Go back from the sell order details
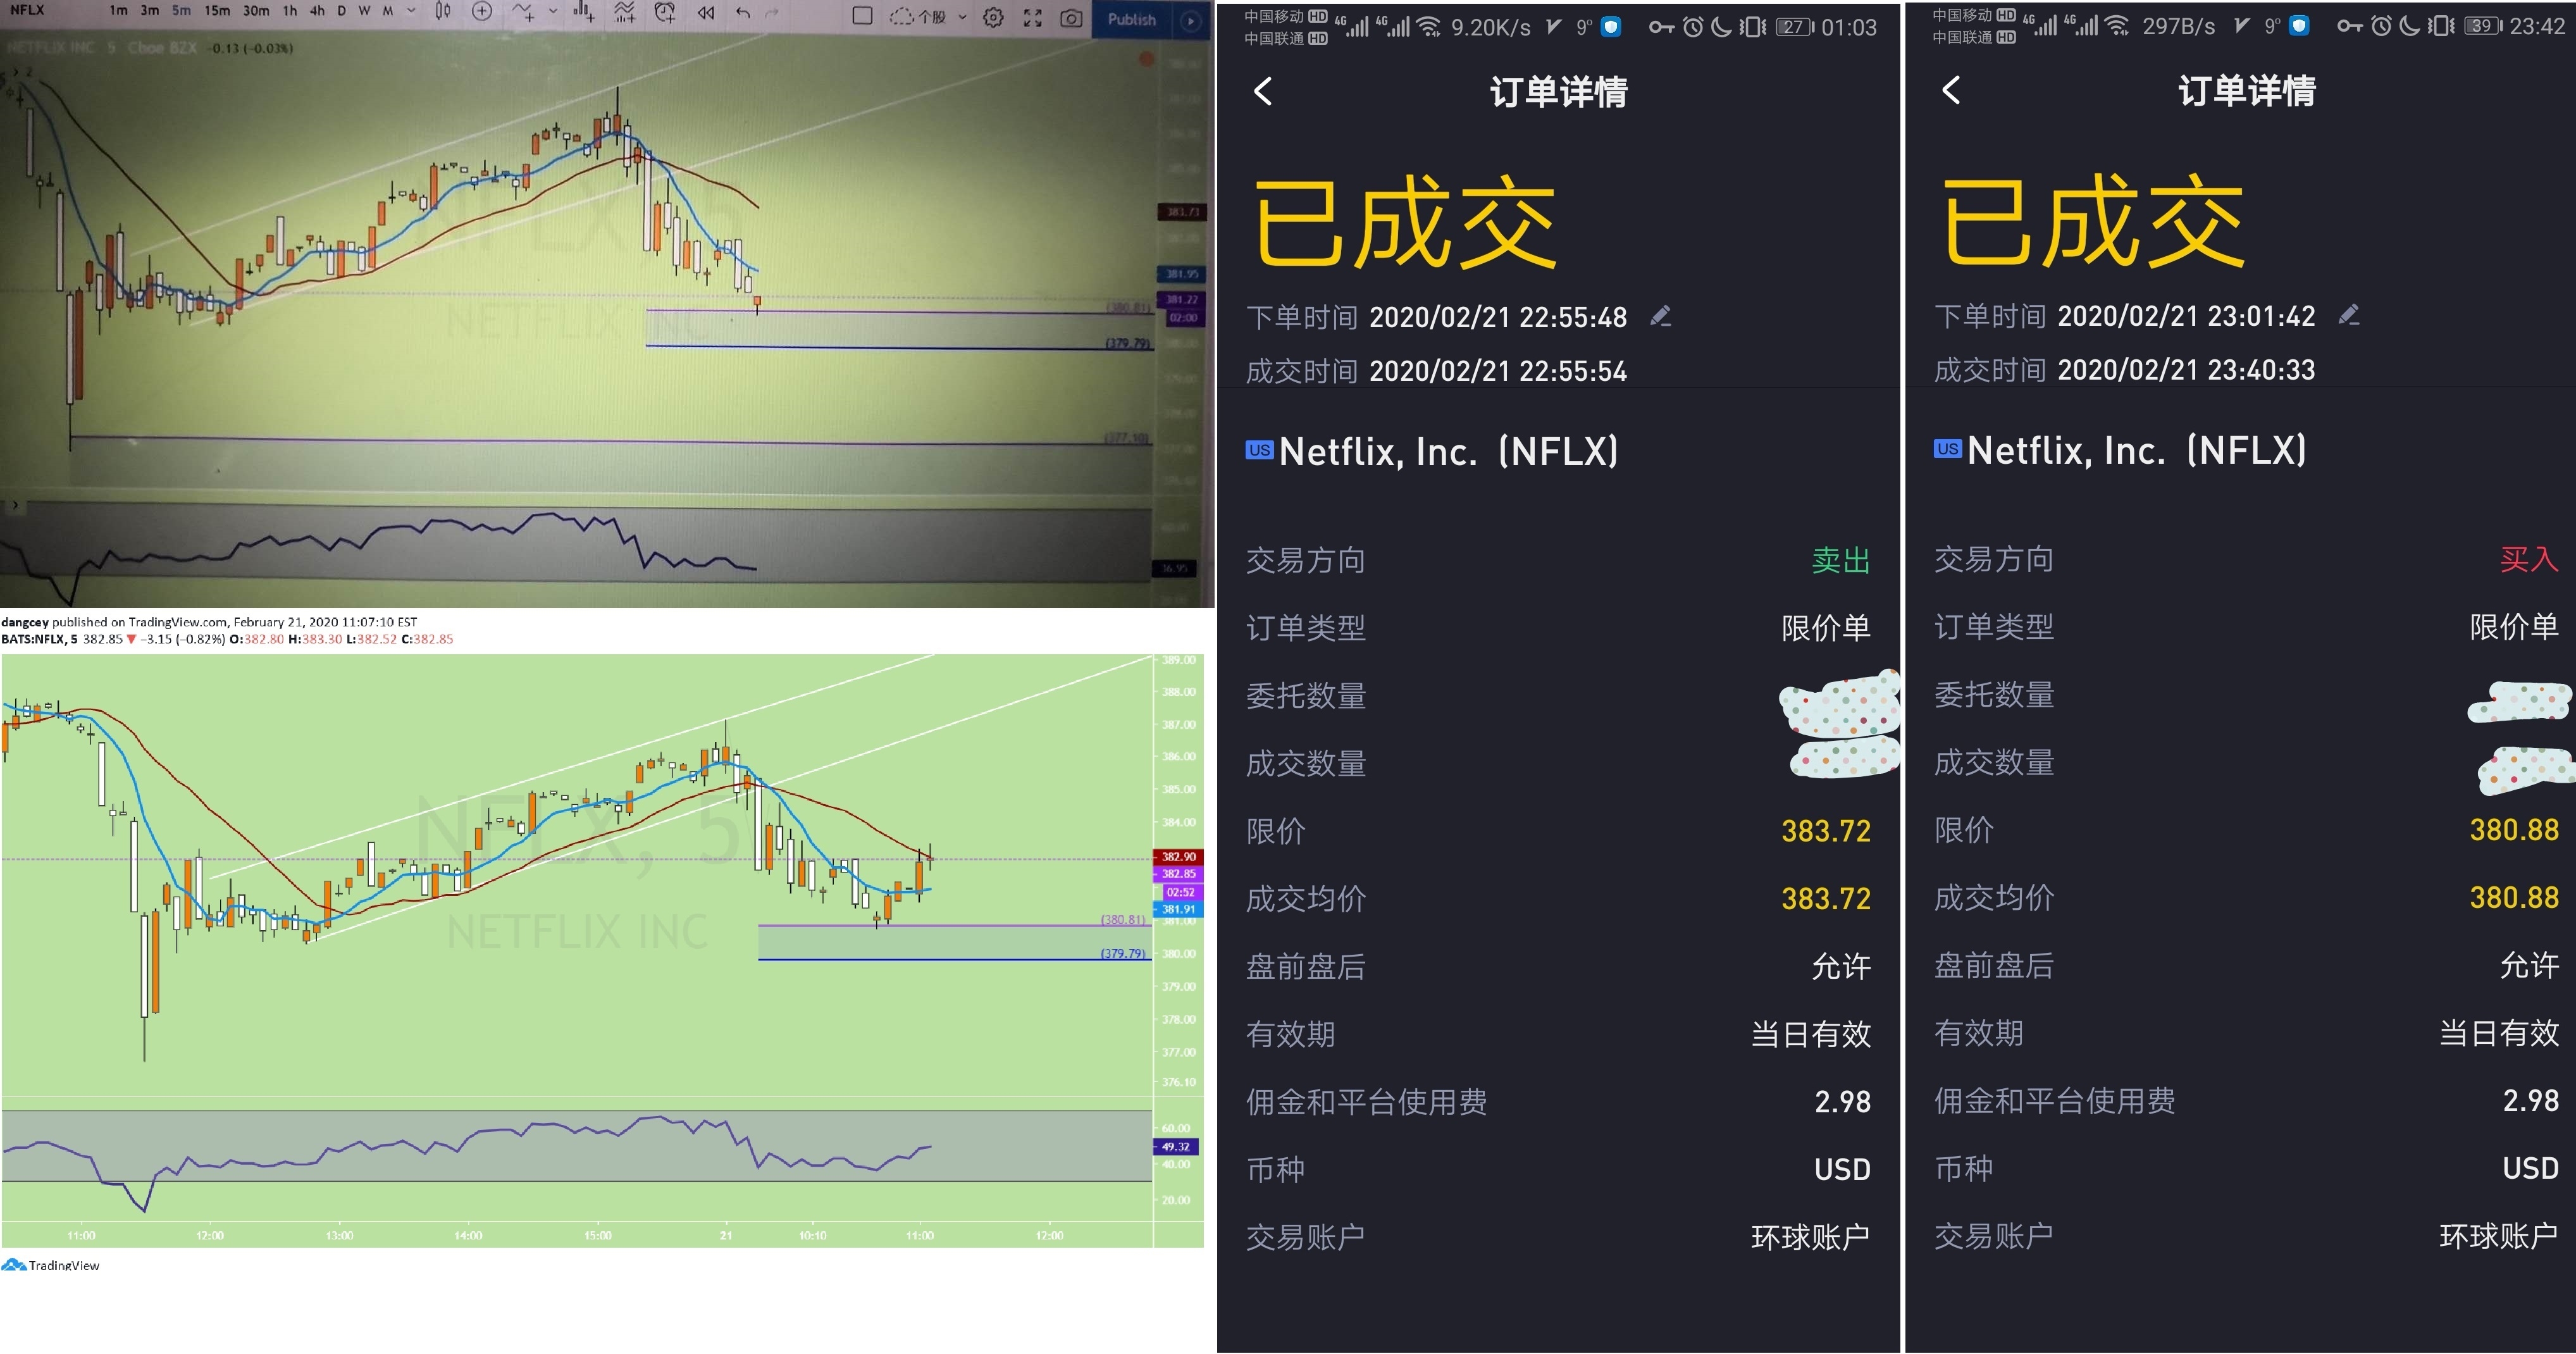 1263,91
